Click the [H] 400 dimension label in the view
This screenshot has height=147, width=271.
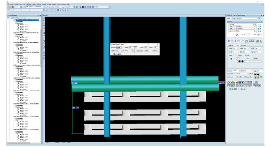(76, 108)
